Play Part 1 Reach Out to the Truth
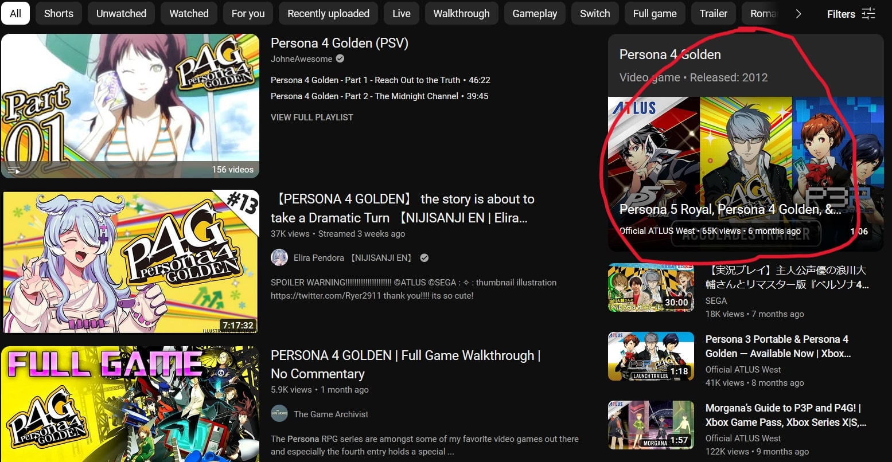 click(x=380, y=80)
